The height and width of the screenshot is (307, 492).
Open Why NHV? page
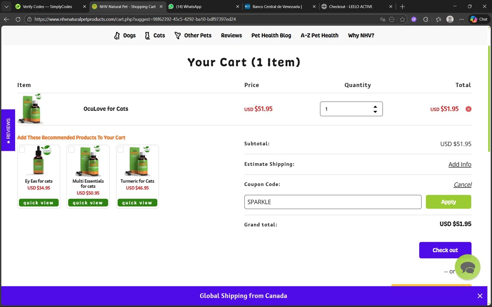(361, 35)
